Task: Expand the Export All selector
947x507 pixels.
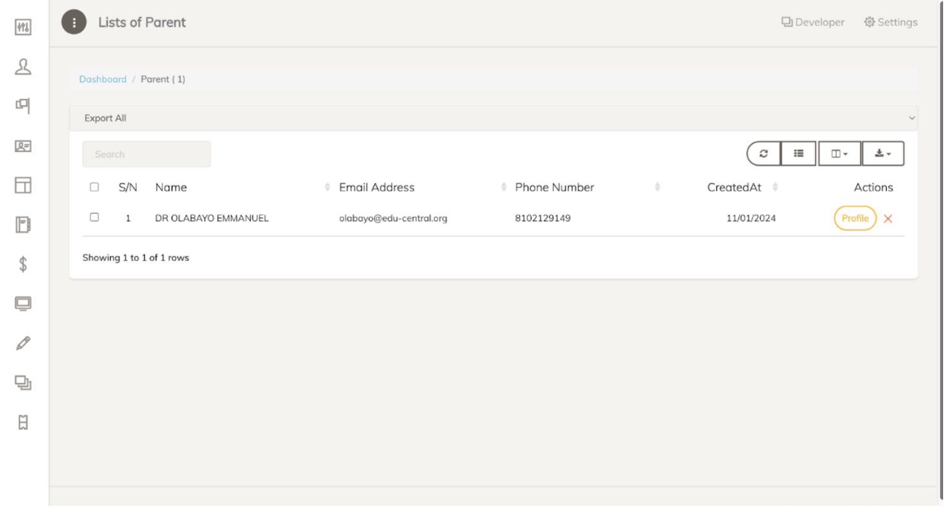Action: pyautogui.click(x=493, y=118)
